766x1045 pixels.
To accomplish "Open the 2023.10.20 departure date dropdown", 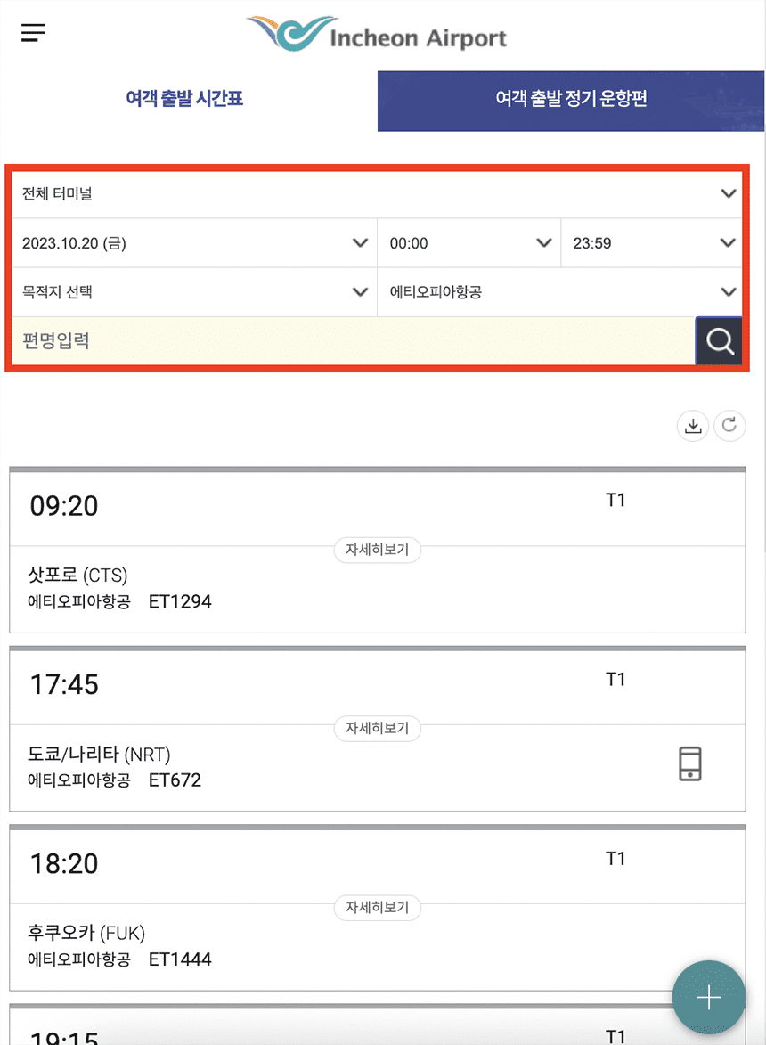I will pyautogui.click(x=191, y=242).
